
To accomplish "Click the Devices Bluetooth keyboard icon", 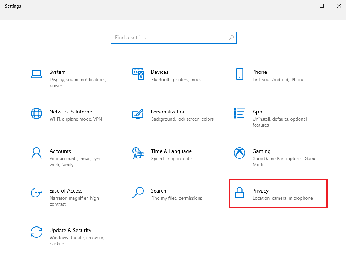I will point(138,74).
